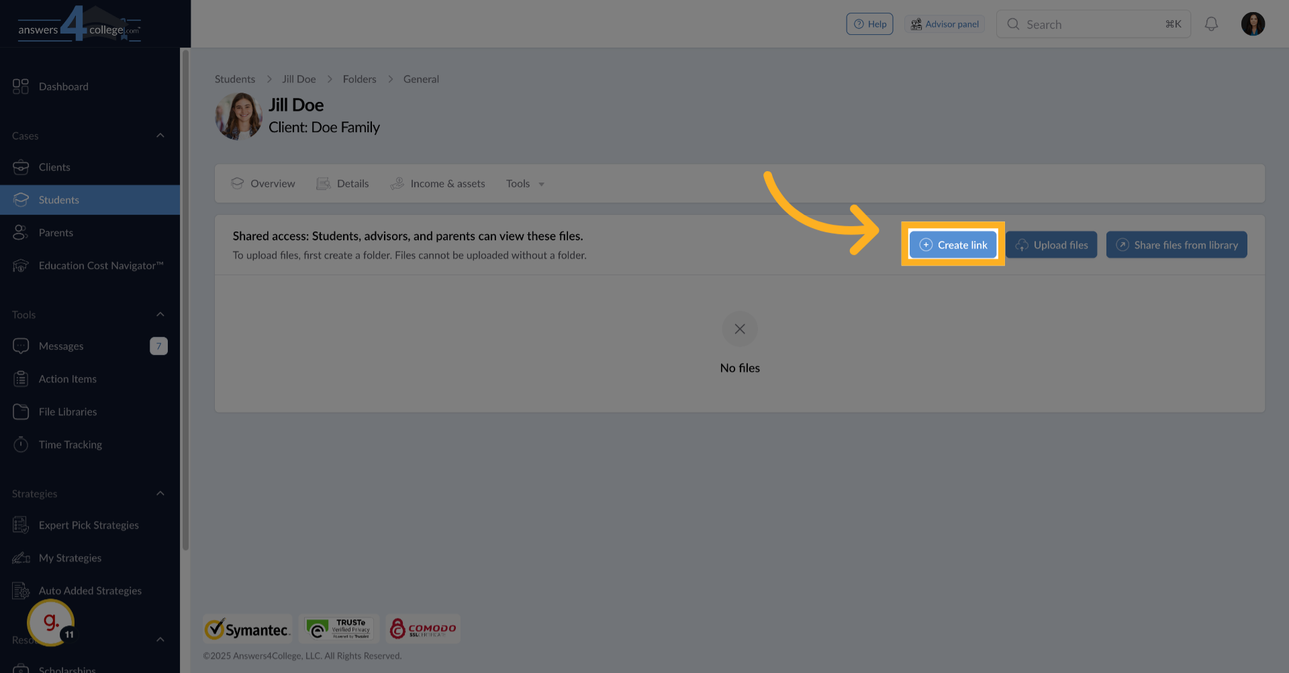Select Action Items in the Tools section
1289x673 pixels.
pos(67,378)
